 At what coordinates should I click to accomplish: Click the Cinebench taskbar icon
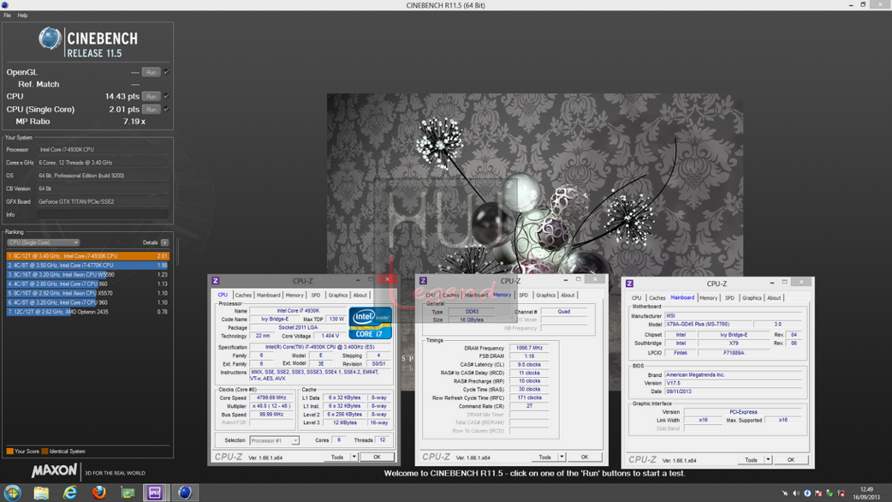pyautogui.click(x=185, y=492)
